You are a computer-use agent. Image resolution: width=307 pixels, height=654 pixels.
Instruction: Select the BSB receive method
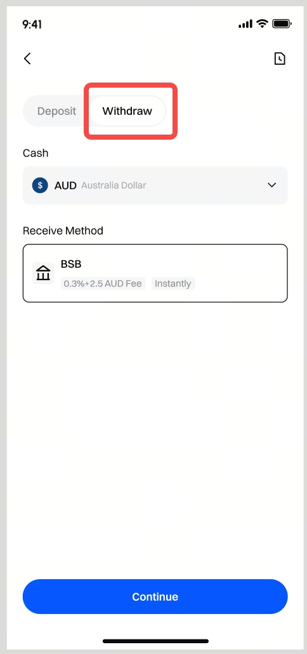click(155, 273)
